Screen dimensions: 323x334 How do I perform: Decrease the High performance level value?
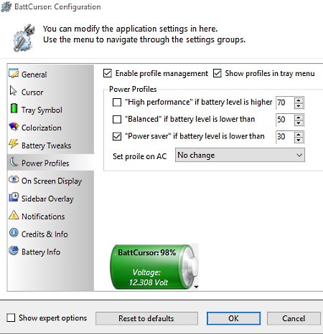tap(299, 105)
